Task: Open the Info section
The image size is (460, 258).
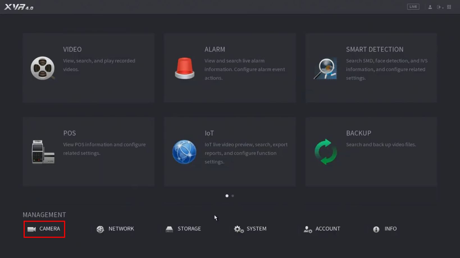Action: point(385,229)
